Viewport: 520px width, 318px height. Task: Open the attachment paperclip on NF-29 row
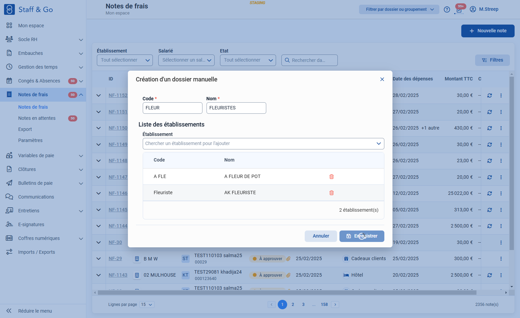[x=289, y=259]
